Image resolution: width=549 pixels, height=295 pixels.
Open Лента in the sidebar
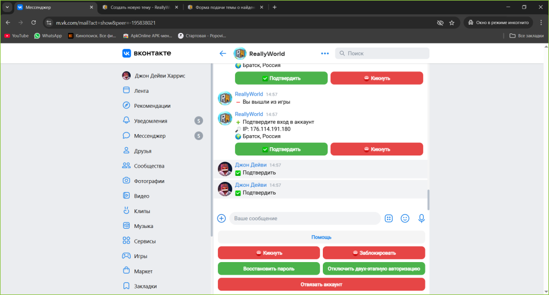[x=141, y=91]
